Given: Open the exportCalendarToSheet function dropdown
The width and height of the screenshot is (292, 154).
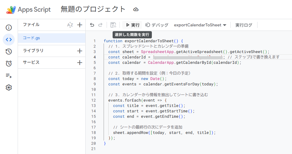Looking at the screenshot, I should click(x=200, y=25).
